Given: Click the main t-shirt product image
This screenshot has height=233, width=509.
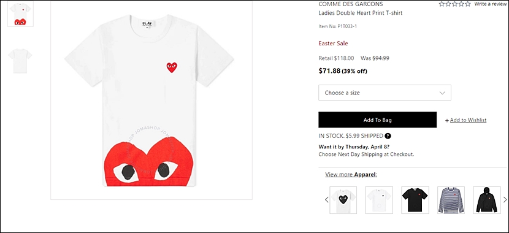Looking at the screenshot, I should [x=151, y=101].
